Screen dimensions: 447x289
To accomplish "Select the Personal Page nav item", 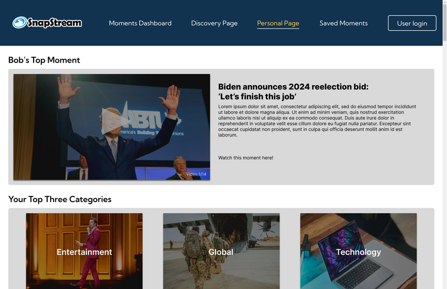I will tap(278, 23).
